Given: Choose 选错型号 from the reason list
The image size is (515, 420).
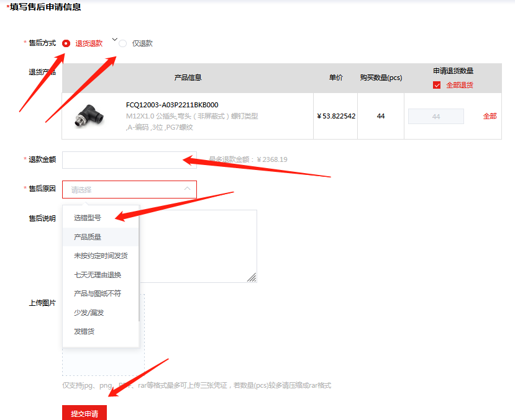Looking at the screenshot, I should (x=88, y=218).
